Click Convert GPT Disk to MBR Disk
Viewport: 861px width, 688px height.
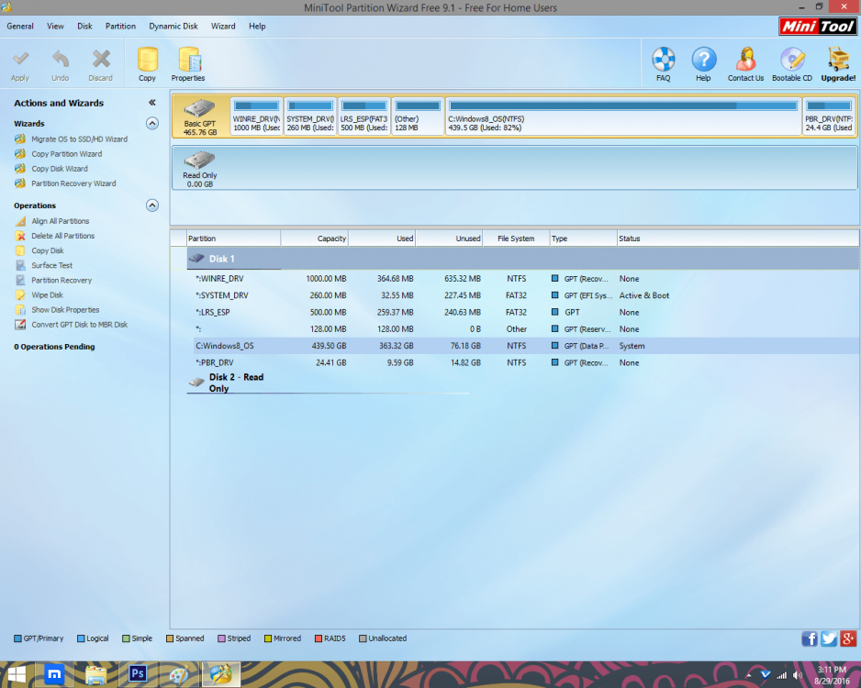[x=79, y=325]
